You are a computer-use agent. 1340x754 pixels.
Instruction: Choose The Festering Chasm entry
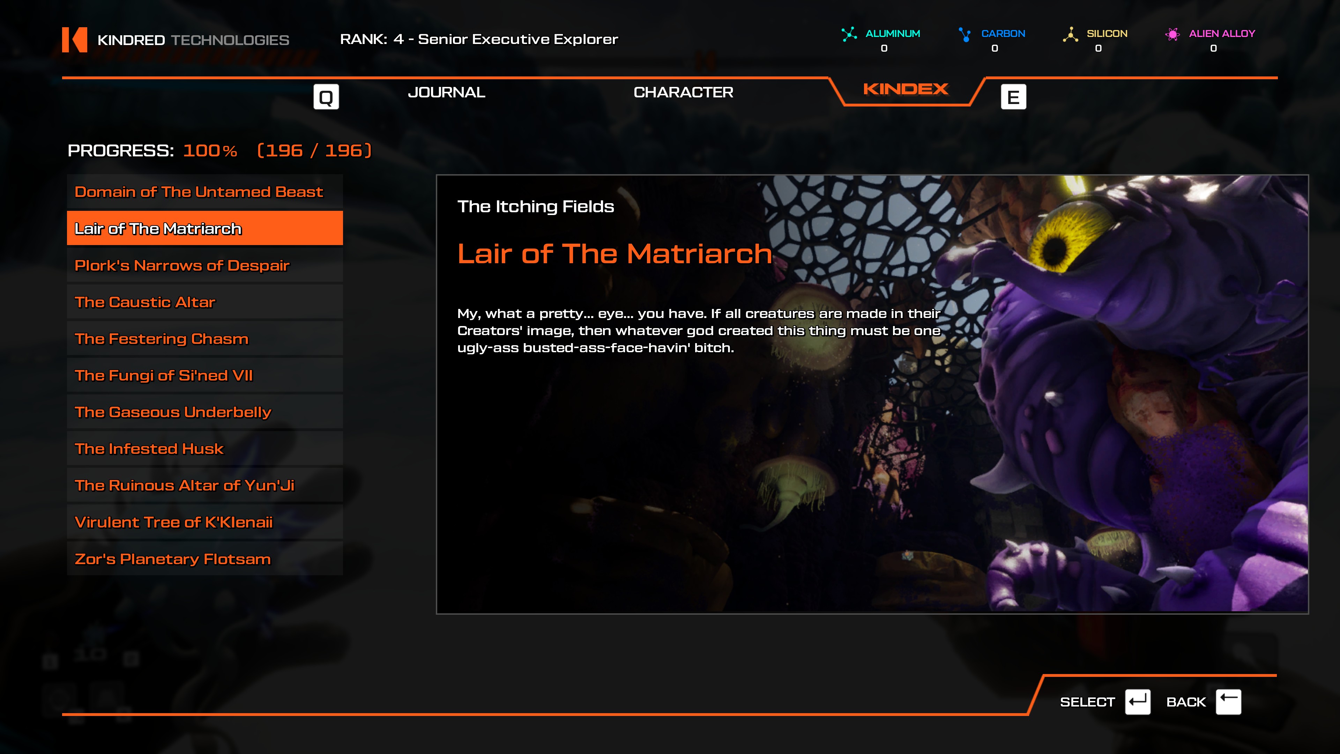205,338
